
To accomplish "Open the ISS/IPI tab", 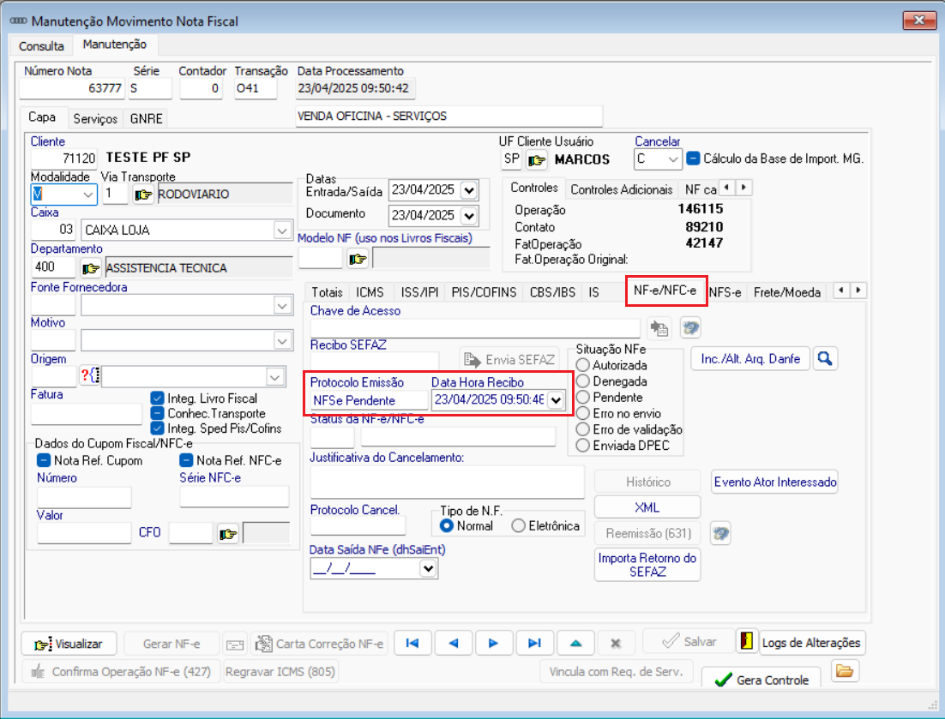I will click(x=418, y=292).
